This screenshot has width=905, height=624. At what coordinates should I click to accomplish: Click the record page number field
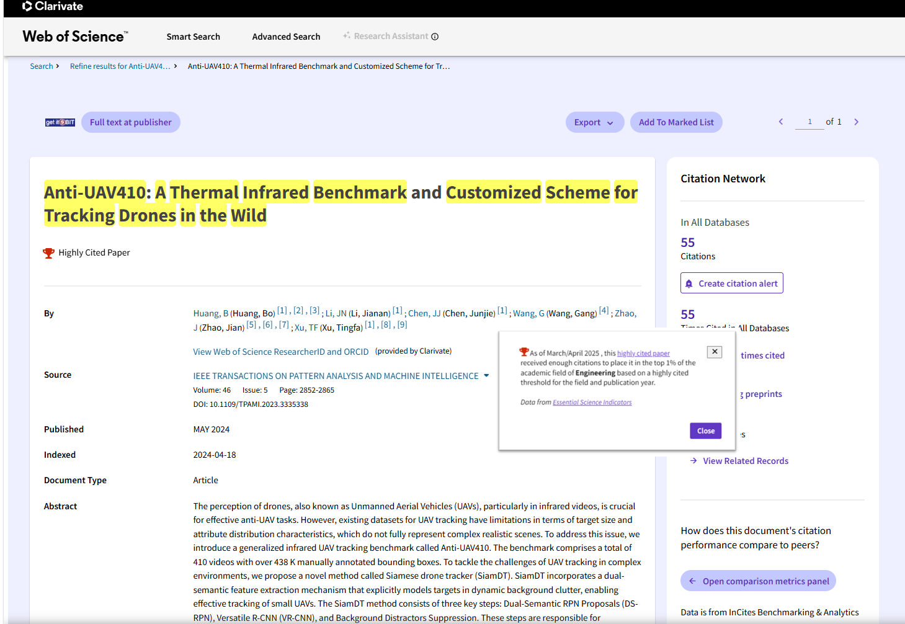[809, 122]
